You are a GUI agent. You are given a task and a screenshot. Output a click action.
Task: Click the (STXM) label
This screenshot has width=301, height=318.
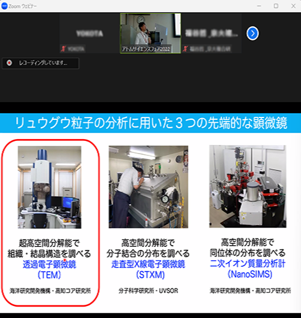coord(150,275)
